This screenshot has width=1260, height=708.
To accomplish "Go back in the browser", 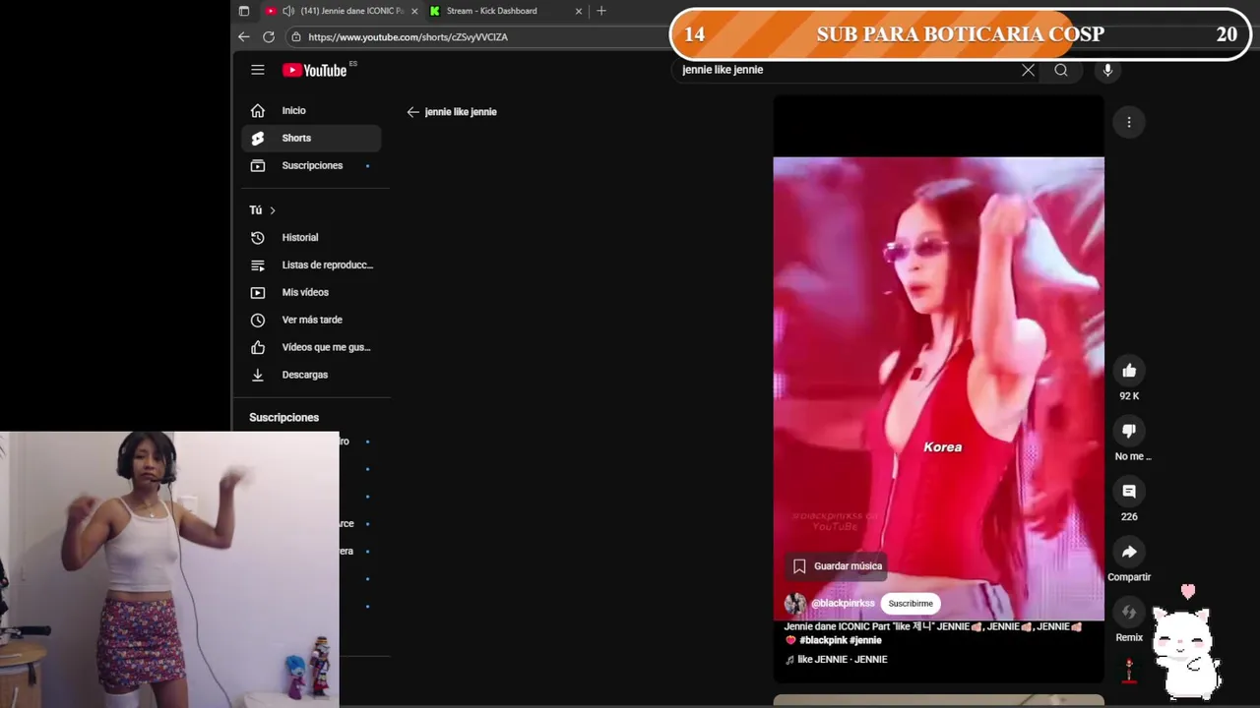I will [x=244, y=36].
